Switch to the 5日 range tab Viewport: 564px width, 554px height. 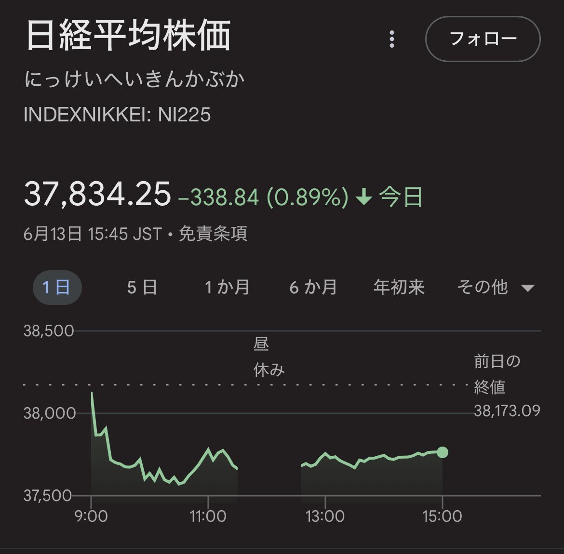142,288
